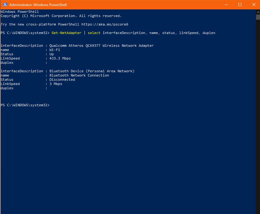Click the scrollbar up arrow
260x214 pixels.
[258, 12]
